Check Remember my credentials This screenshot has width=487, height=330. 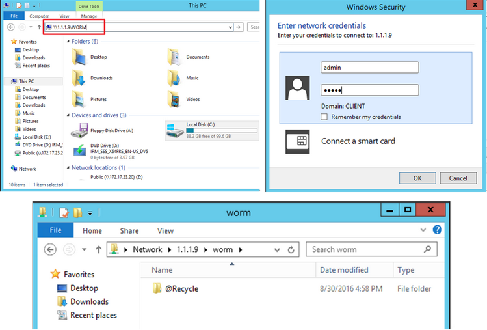coord(324,117)
